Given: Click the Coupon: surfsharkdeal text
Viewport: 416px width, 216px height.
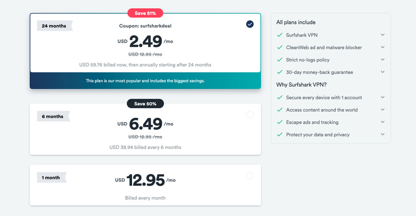Looking at the screenshot, I should pos(145,26).
